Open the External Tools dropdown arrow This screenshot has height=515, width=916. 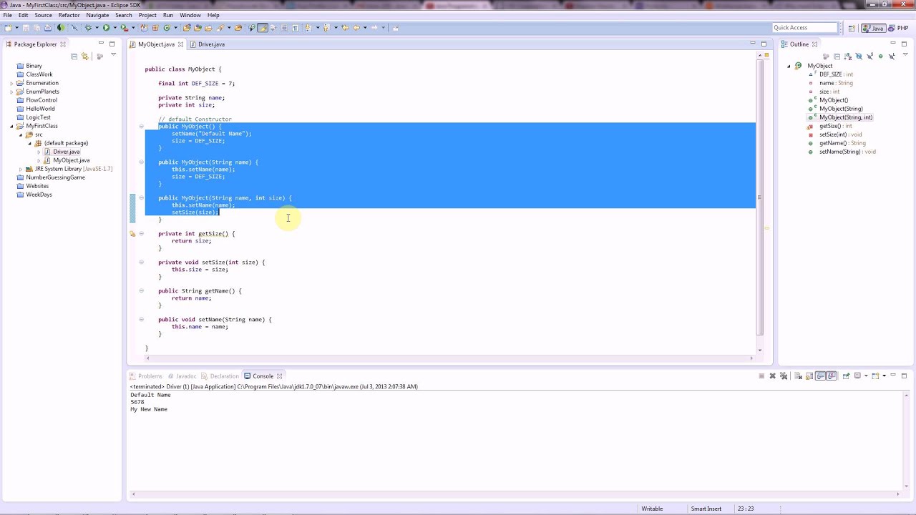pyautogui.click(x=133, y=28)
